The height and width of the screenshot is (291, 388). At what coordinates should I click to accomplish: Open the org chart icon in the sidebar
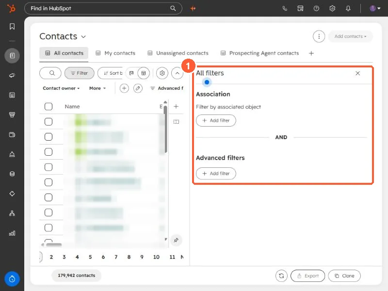[12, 213]
